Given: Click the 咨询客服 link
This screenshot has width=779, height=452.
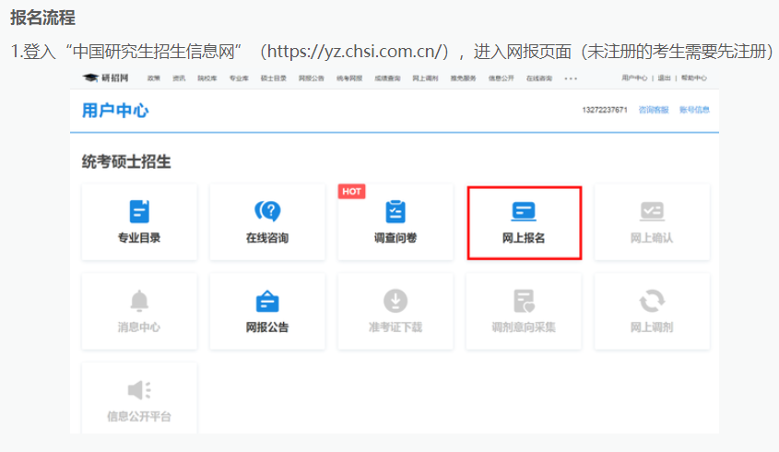Looking at the screenshot, I should tap(654, 110).
